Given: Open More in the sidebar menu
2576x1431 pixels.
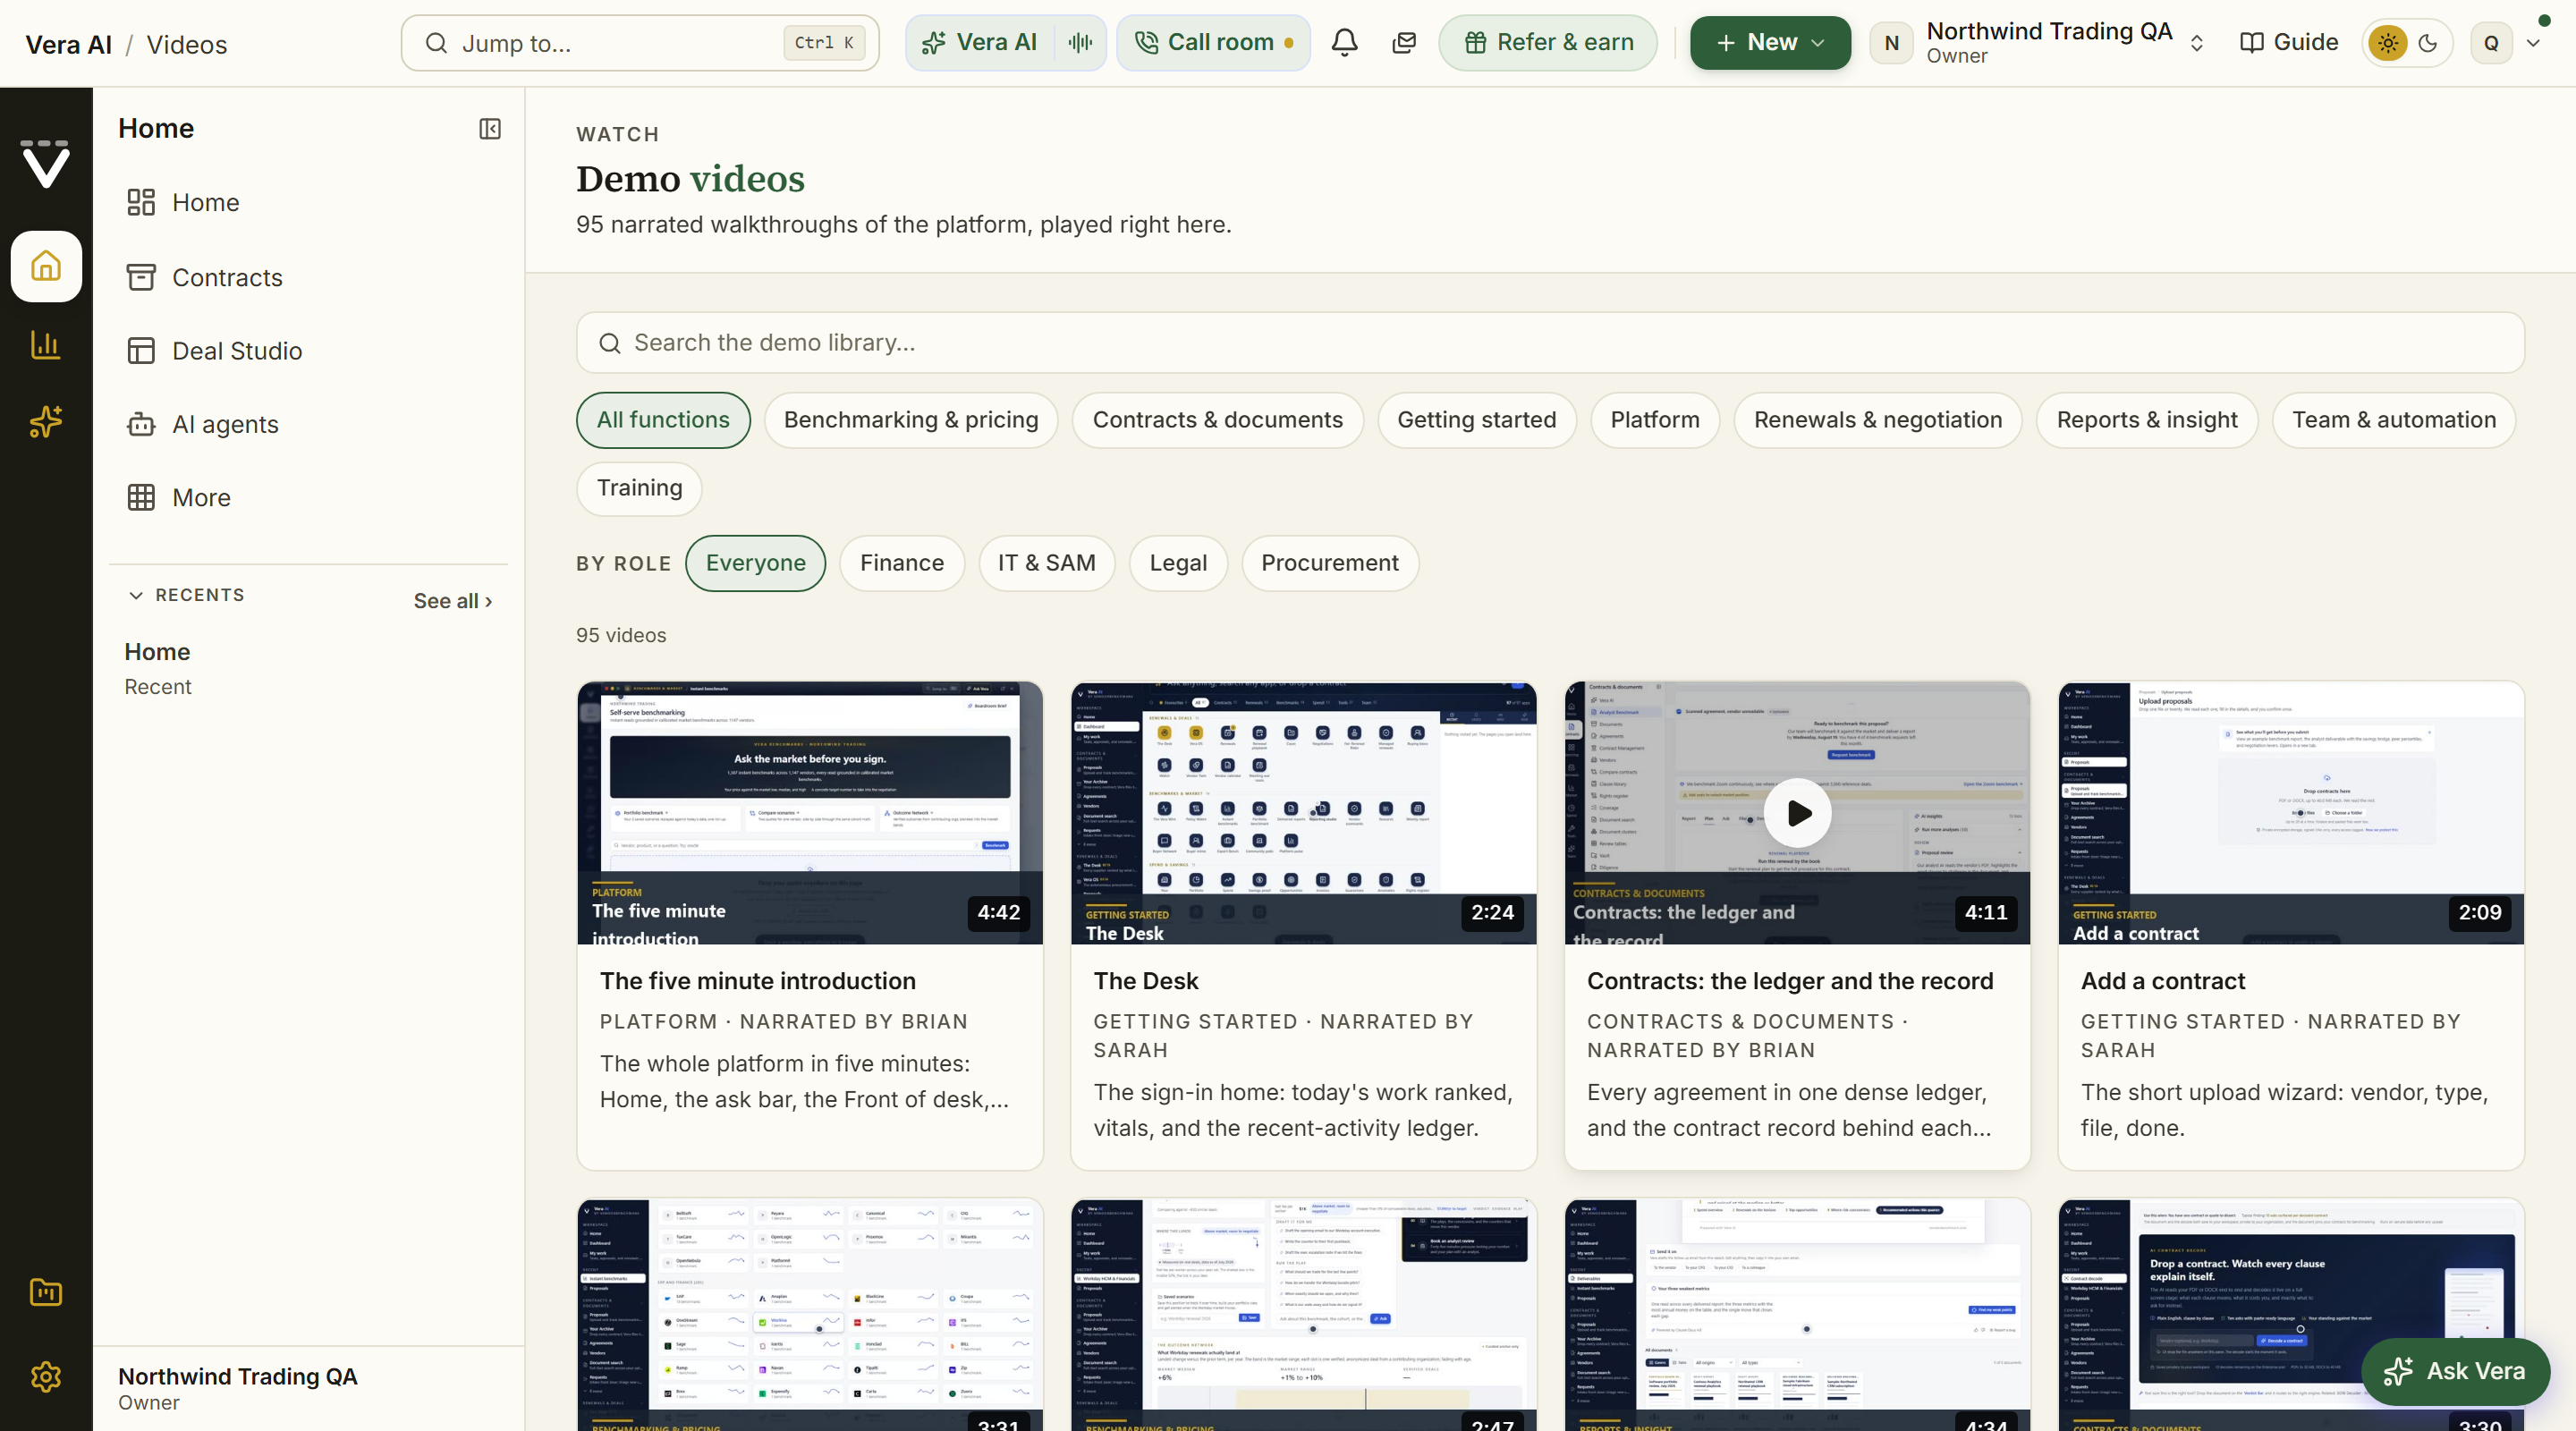Looking at the screenshot, I should (308, 498).
